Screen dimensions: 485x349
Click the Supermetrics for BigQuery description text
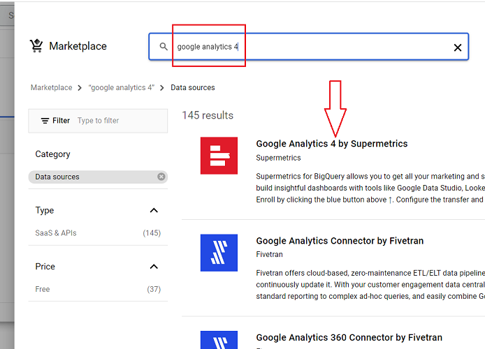(x=370, y=188)
